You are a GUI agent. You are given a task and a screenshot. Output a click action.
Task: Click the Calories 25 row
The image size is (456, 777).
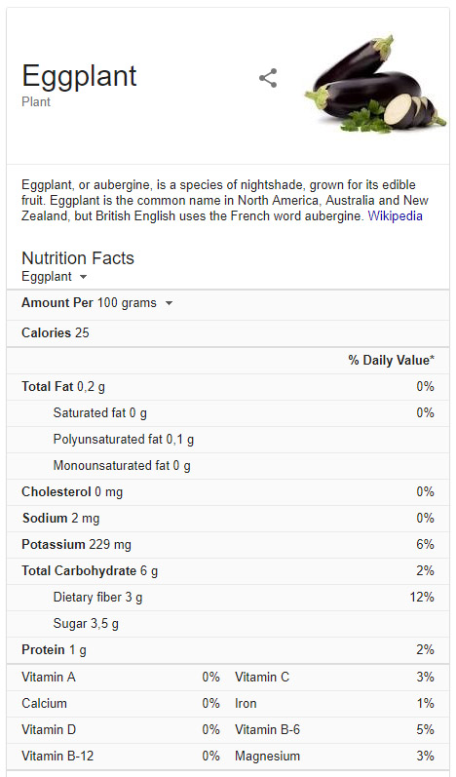[x=228, y=333]
